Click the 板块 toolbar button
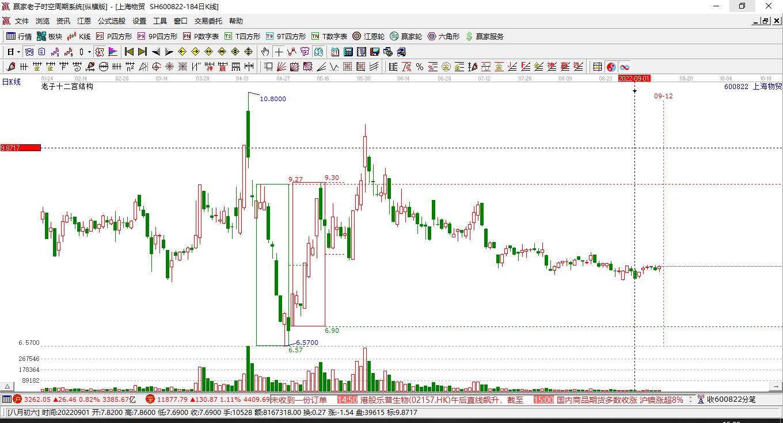 [x=50, y=36]
